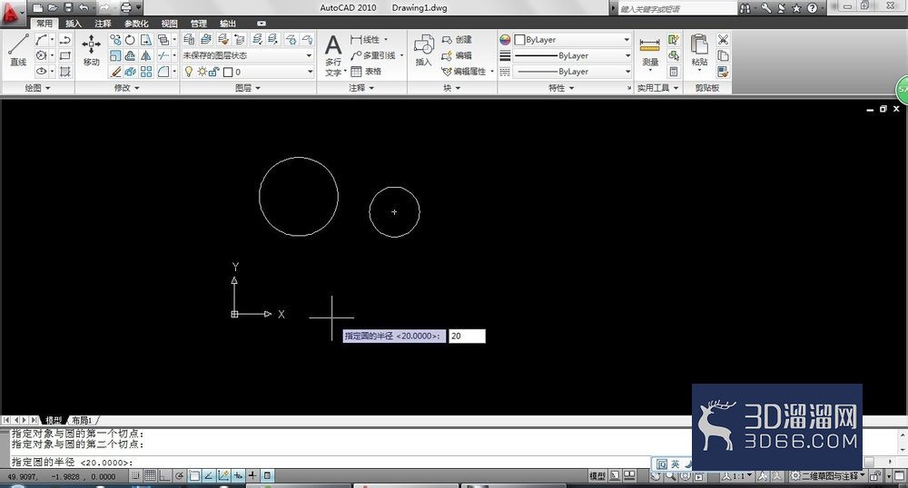The image size is (908, 488).
Task: Open 未保存的图层状态 layer state dropdown
Action: tap(247, 55)
